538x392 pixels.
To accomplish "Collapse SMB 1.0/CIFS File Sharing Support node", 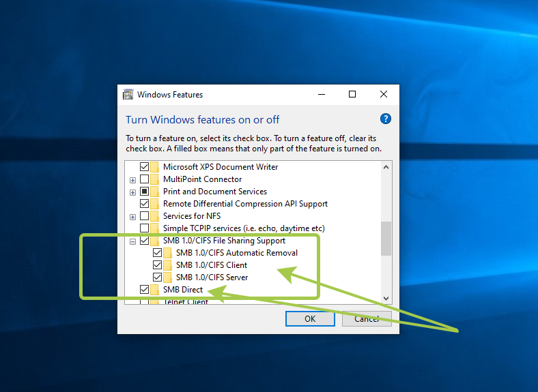I will tap(132, 241).
